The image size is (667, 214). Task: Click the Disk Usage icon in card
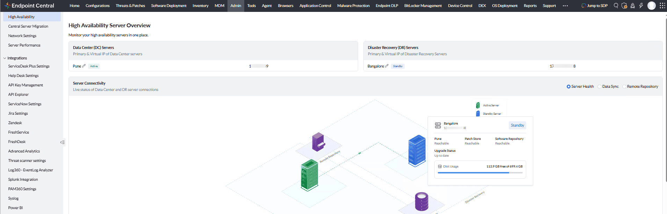click(440, 166)
